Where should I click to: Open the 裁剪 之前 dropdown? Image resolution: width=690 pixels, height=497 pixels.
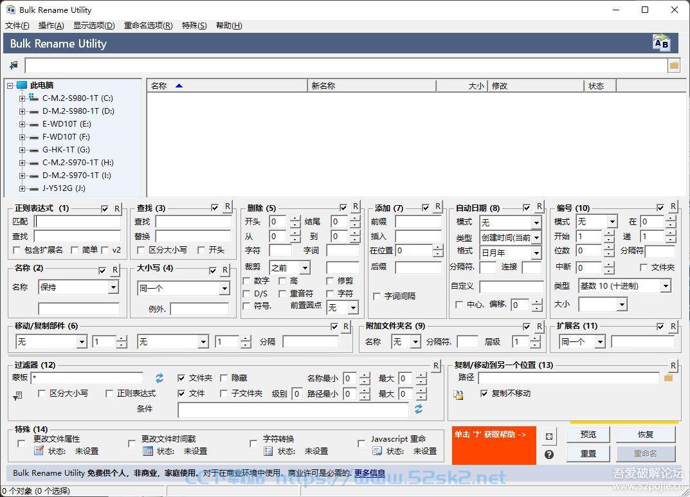[x=305, y=267]
